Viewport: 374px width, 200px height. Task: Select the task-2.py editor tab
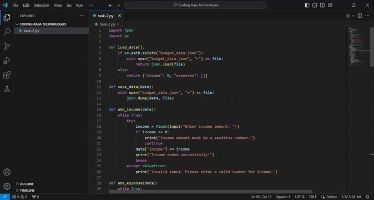click(x=107, y=16)
